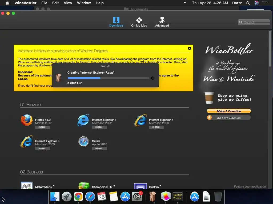Image resolution: width=273 pixels, height=204 pixels.
Task: Open the WineBottler application menu
Action: point(25,3)
